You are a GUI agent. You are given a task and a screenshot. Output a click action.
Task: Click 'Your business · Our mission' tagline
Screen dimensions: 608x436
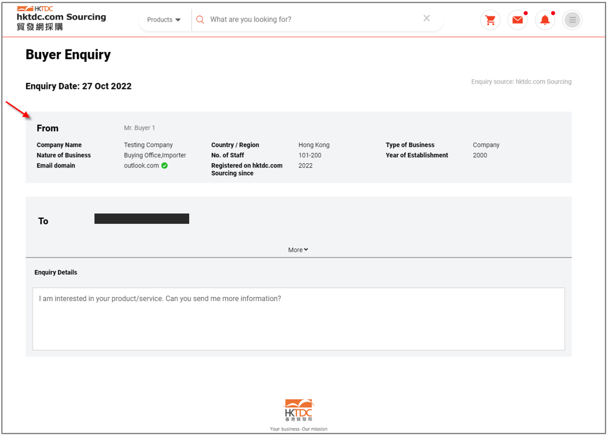pyautogui.click(x=299, y=429)
